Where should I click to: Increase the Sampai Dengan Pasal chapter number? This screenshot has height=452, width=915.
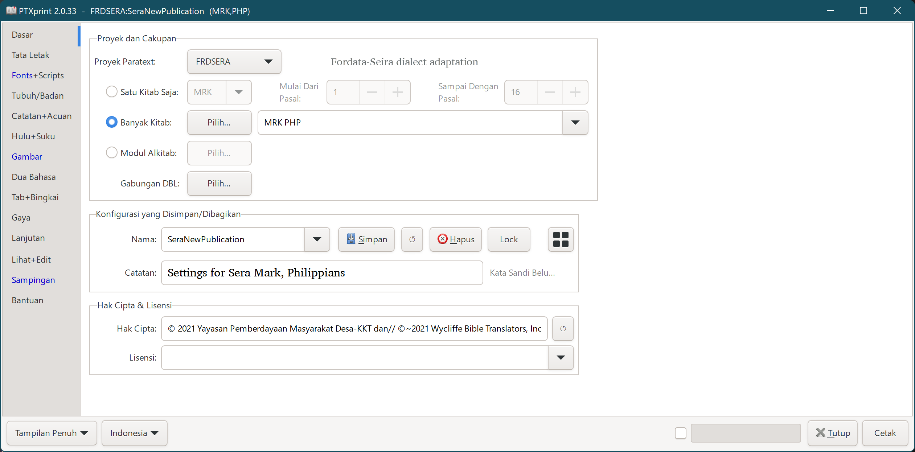coord(575,92)
